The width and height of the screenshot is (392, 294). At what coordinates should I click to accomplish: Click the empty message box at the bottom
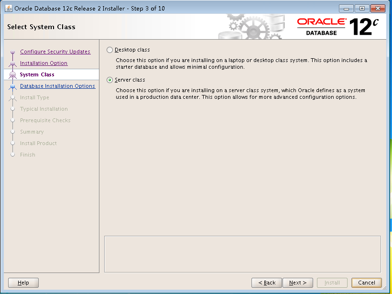pos(242,254)
